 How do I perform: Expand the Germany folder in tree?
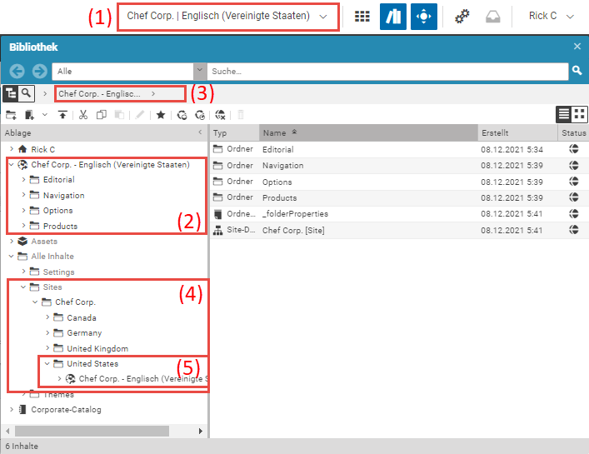(x=48, y=333)
